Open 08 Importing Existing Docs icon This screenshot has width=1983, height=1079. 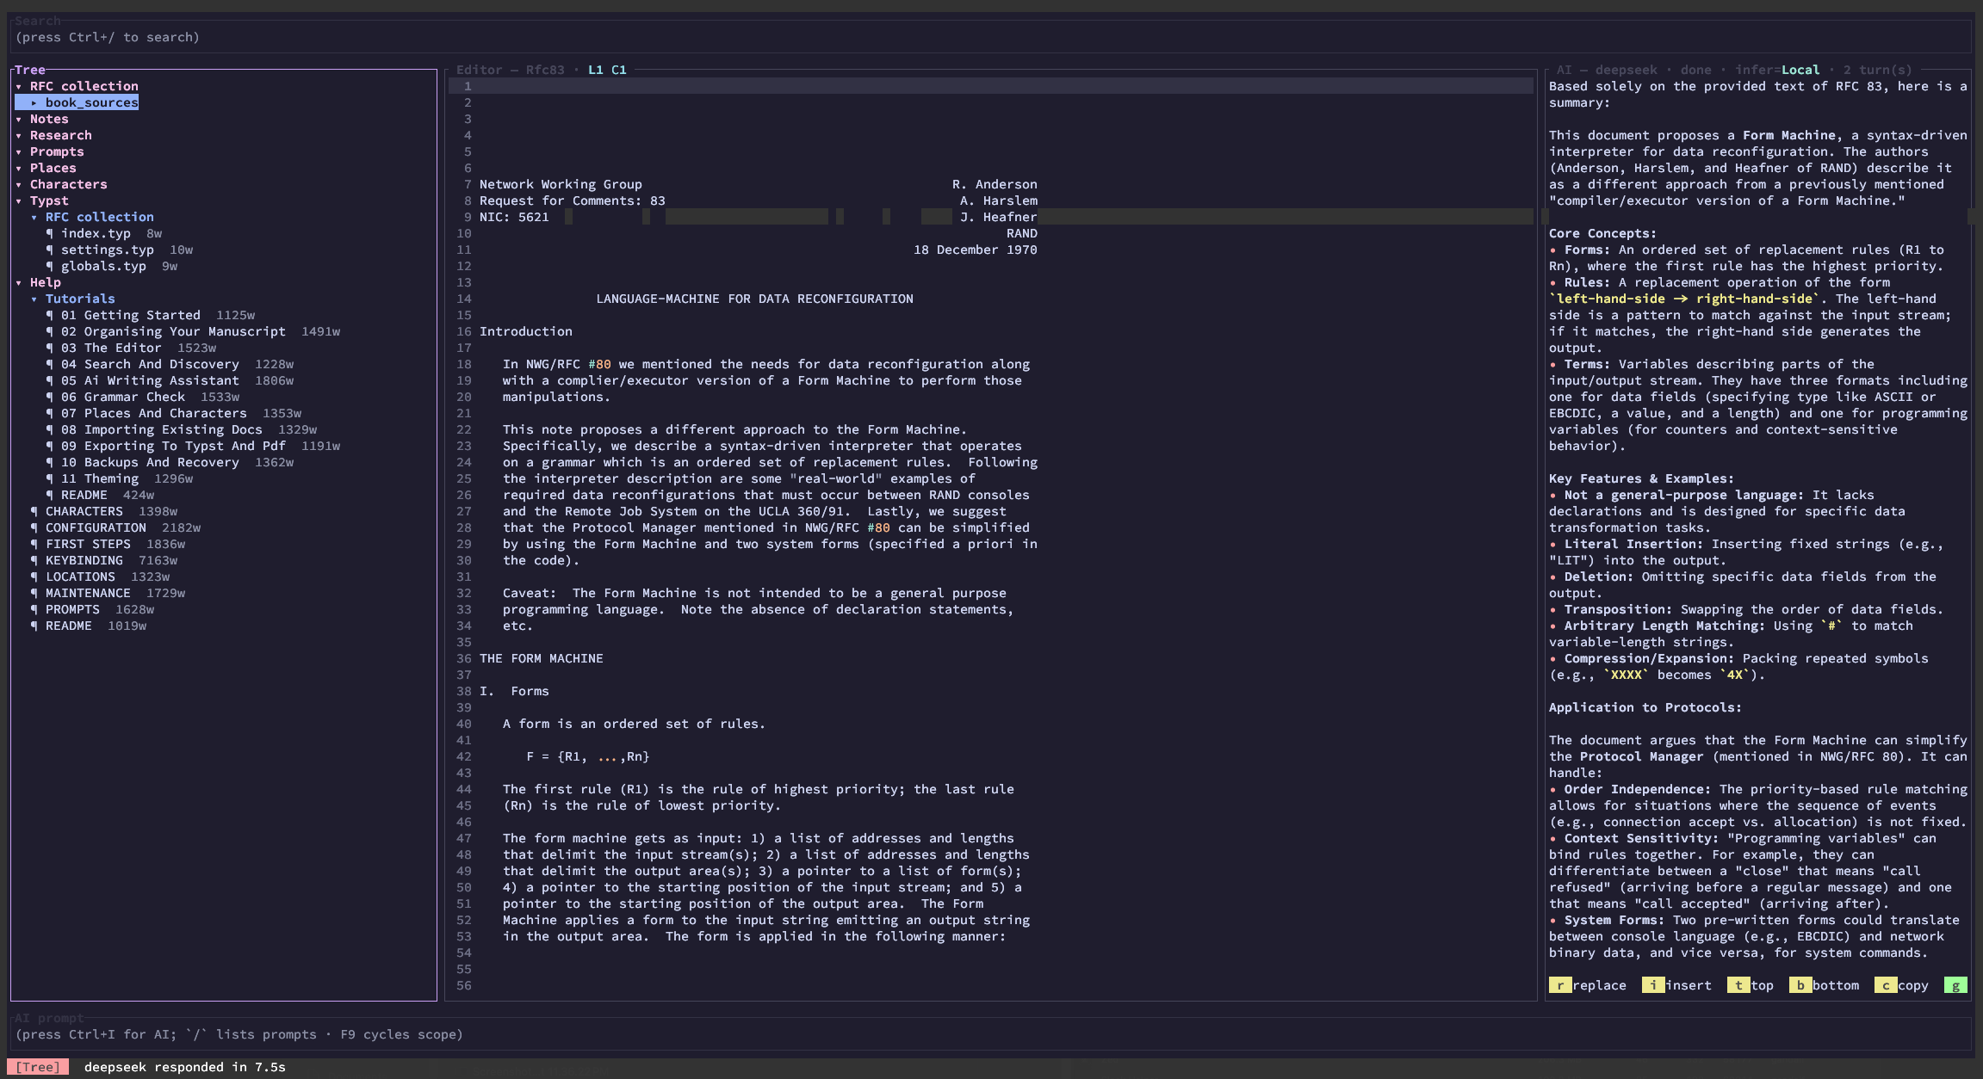(x=49, y=429)
